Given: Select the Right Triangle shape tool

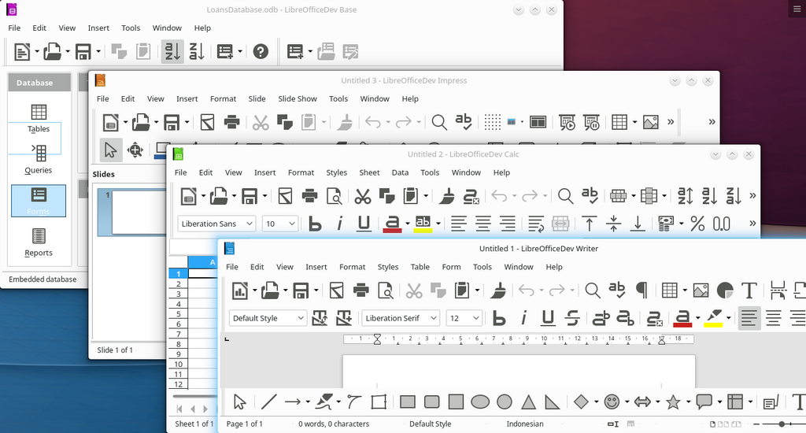Looking at the screenshot, I should point(553,402).
